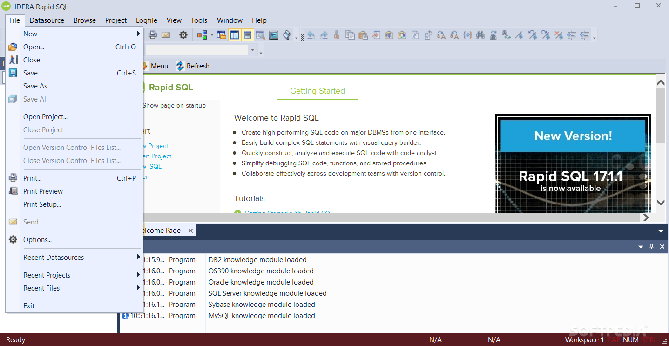669x346 pixels.
Task: Click the Redo arrow in the edit toolbar
Action: pyautogui.click(x=324, y=35)
